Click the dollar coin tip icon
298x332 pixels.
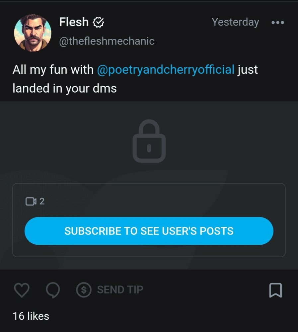click(84, 290)
